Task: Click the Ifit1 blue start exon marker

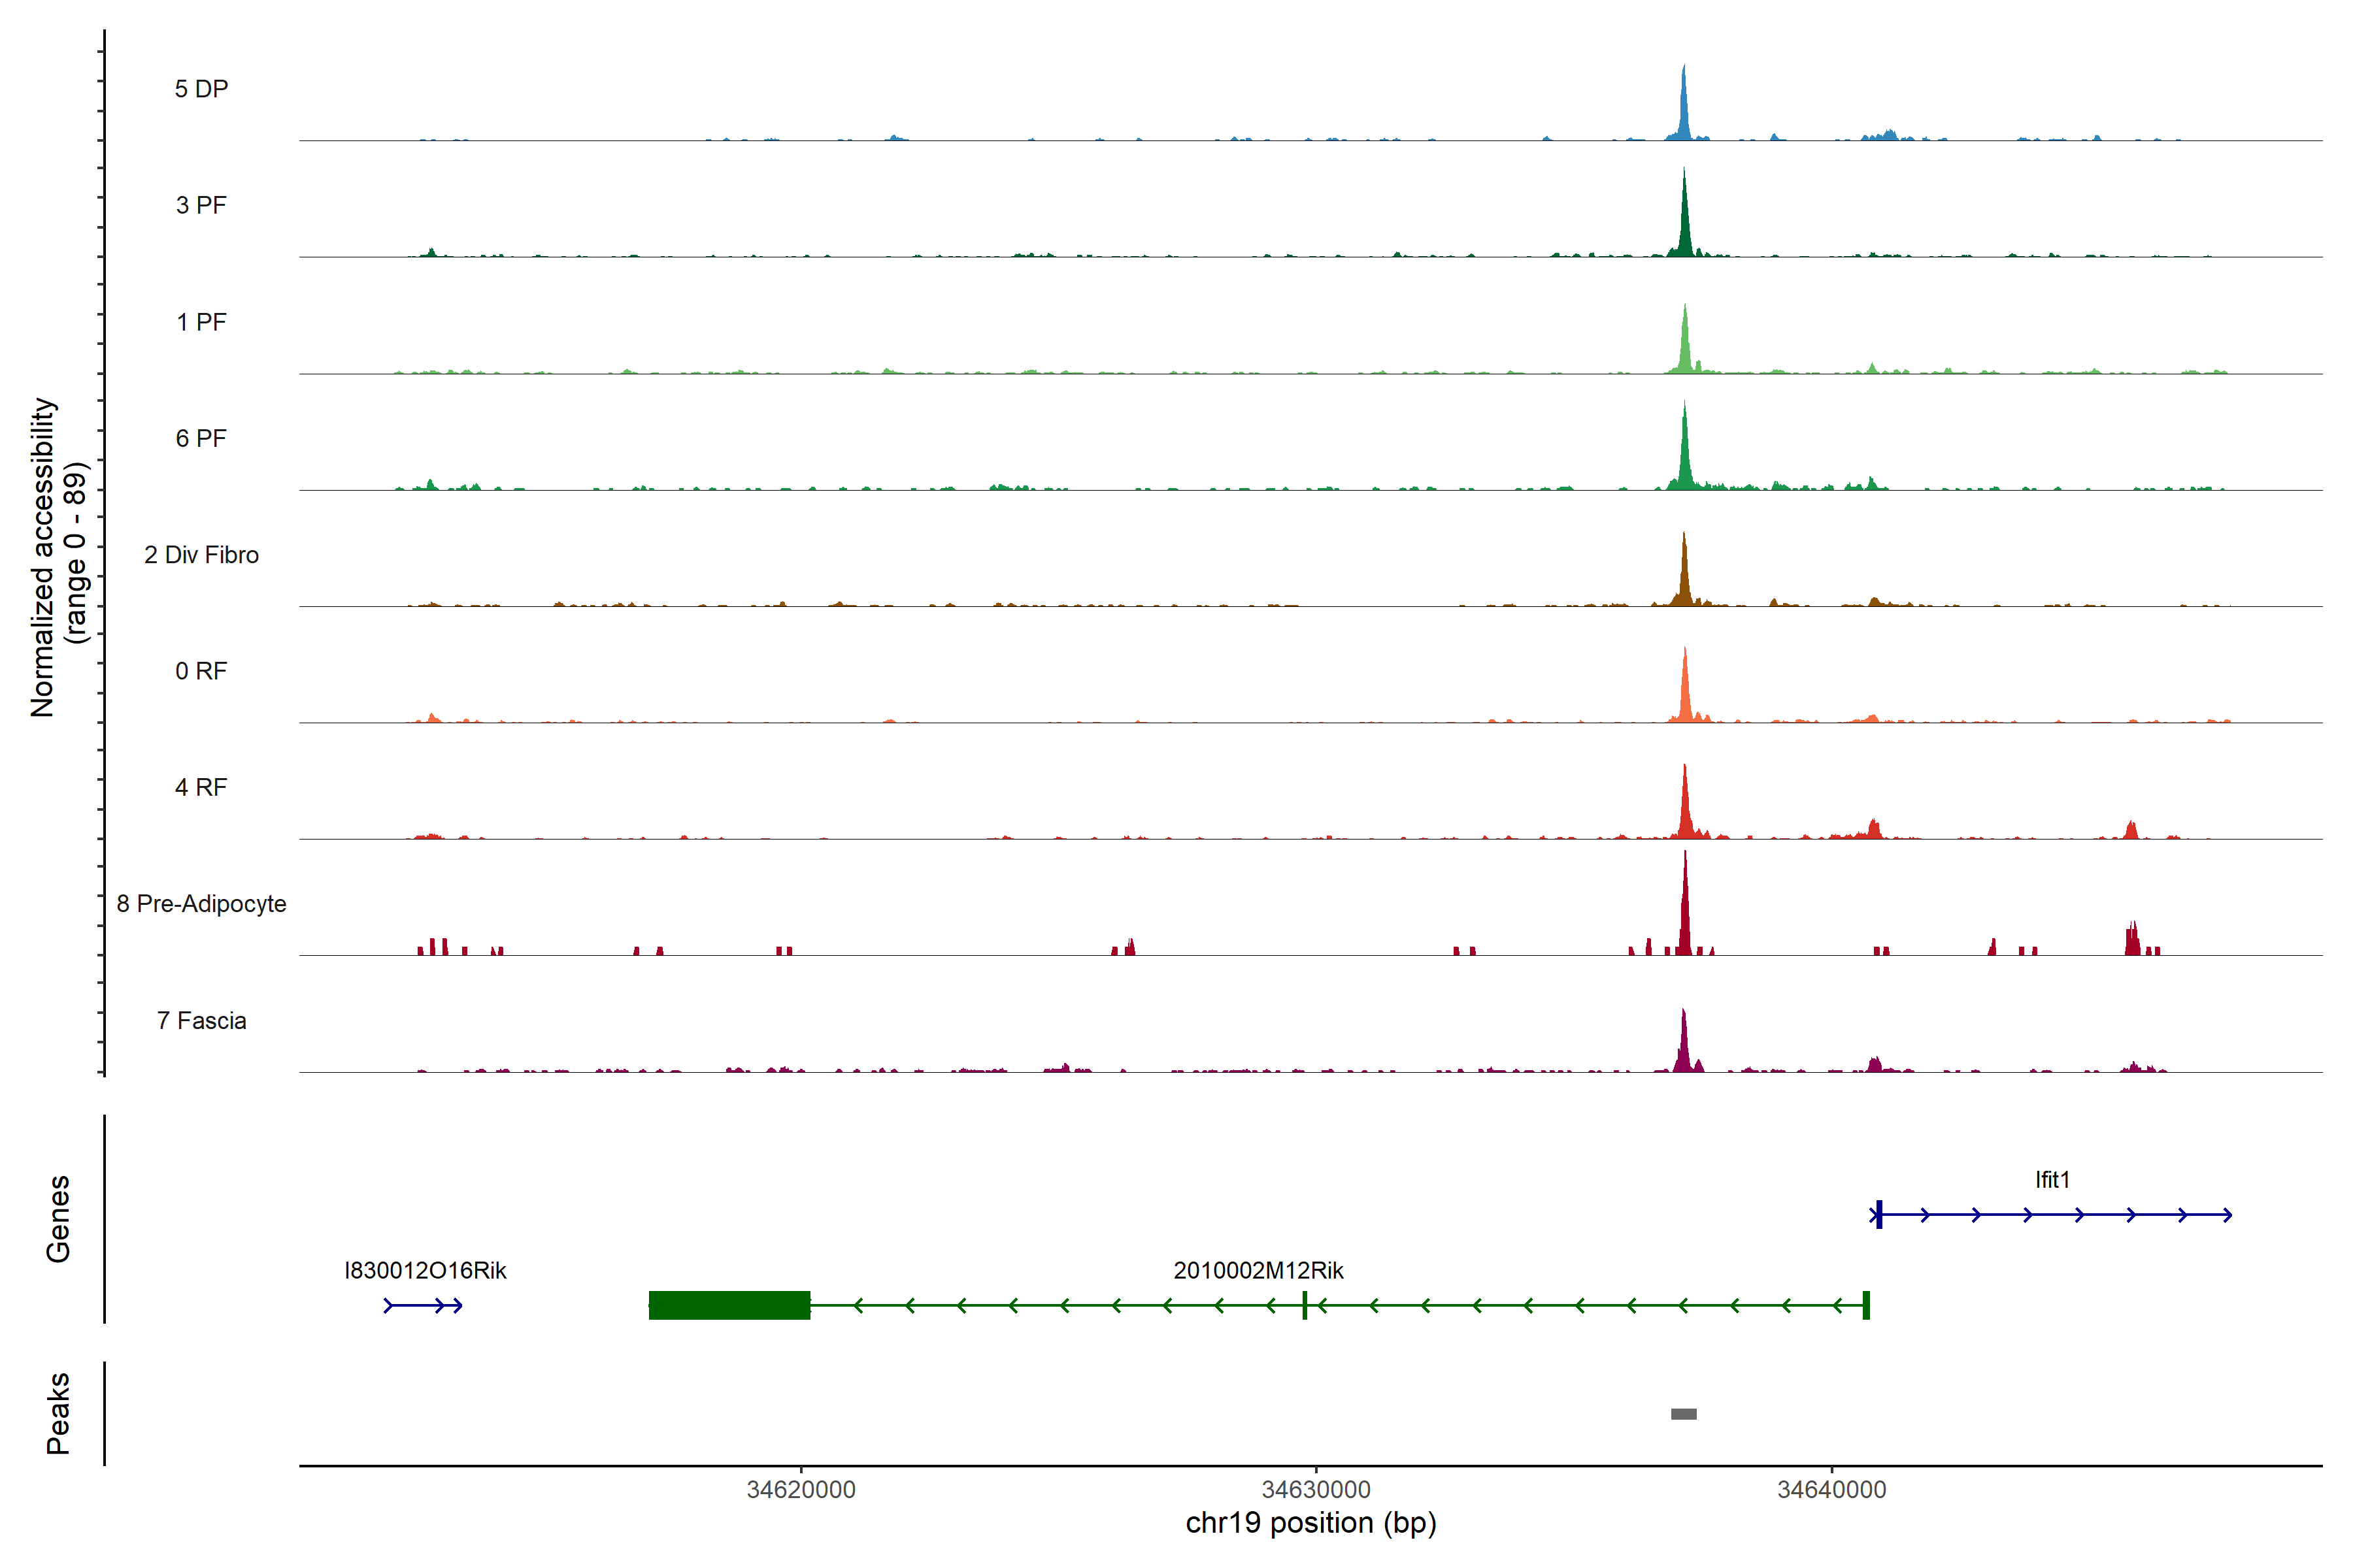Action: pos(1878,1214)
